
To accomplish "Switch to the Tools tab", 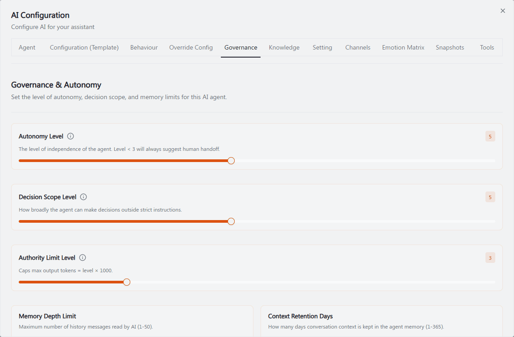I will 487,47.
